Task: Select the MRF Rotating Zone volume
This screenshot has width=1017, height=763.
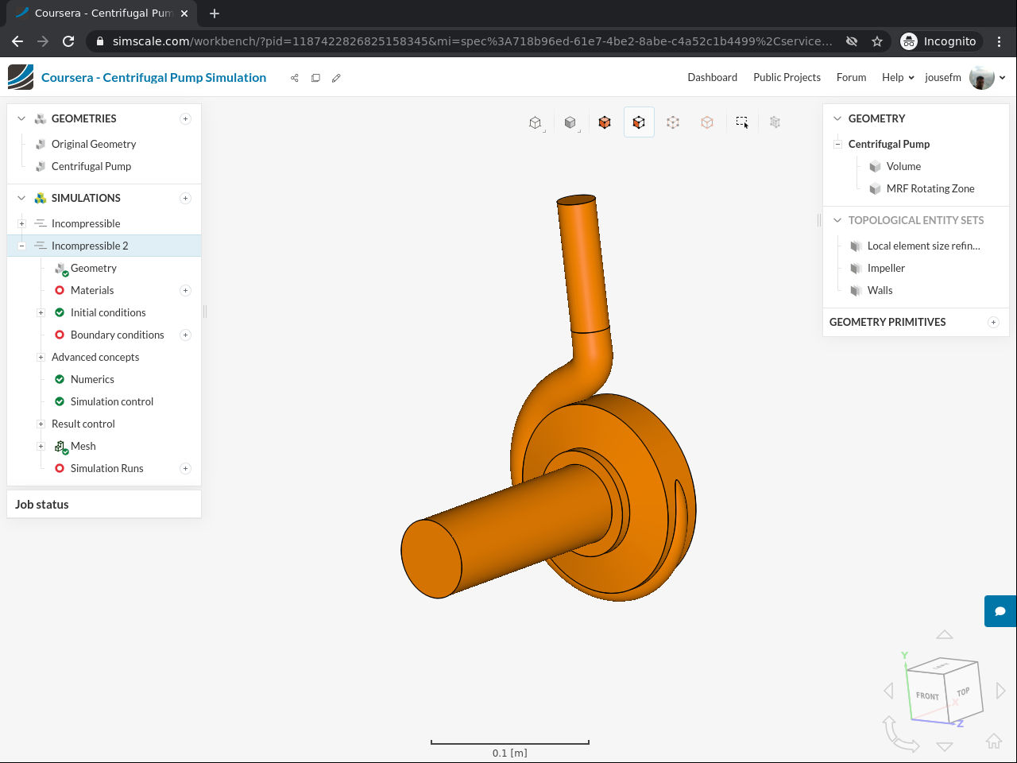Action: click(930, 189)
